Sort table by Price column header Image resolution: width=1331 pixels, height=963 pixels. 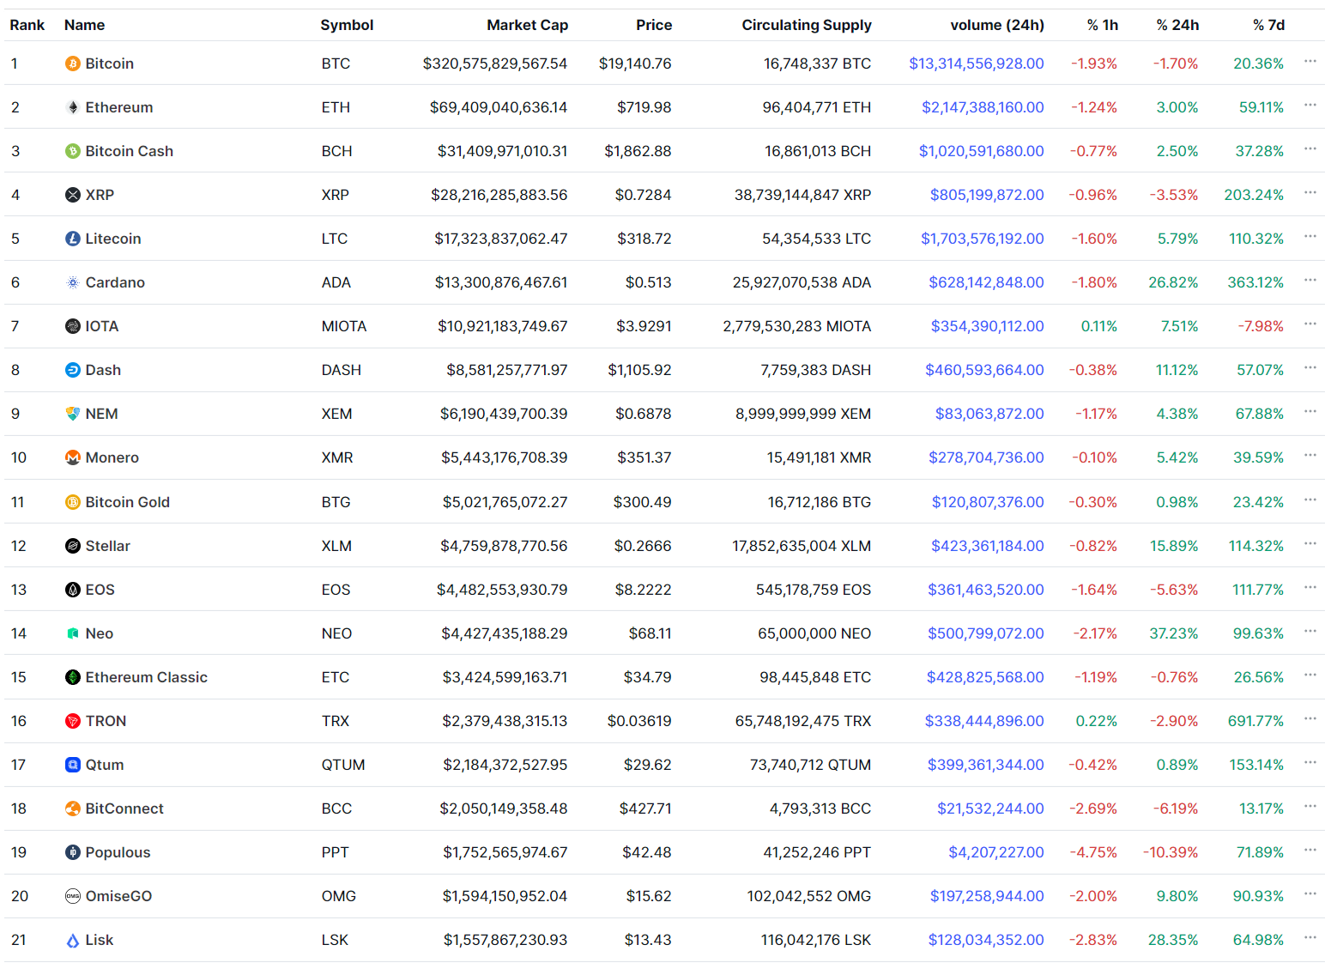pyautogui.click(x=654, y=25)
